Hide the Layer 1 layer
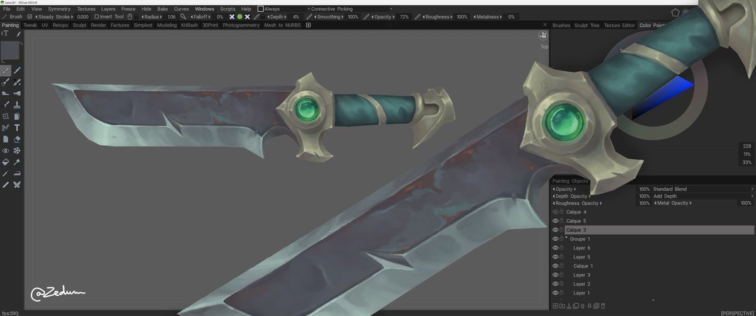This screenshot has height=316, width=756. (556, 293)
